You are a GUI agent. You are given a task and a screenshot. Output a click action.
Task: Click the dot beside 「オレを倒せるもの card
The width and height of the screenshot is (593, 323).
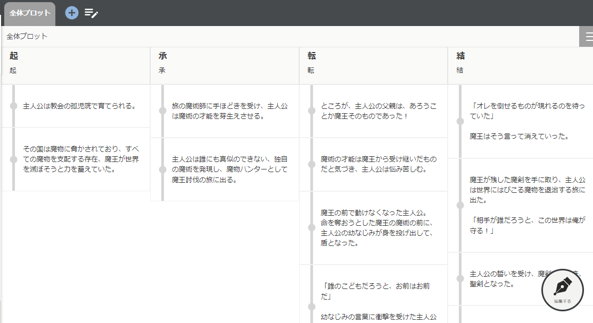point(460,121)
